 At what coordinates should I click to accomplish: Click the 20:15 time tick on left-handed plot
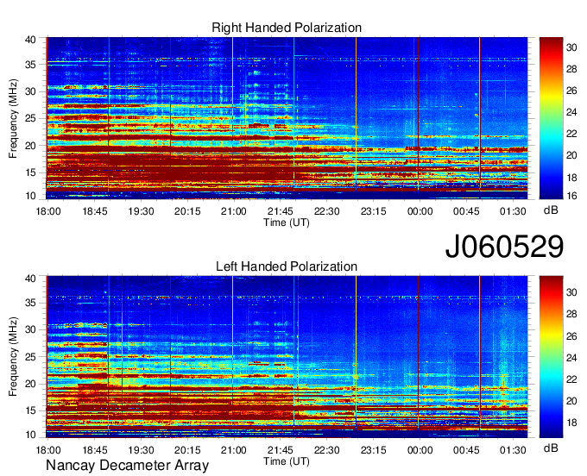187,450
